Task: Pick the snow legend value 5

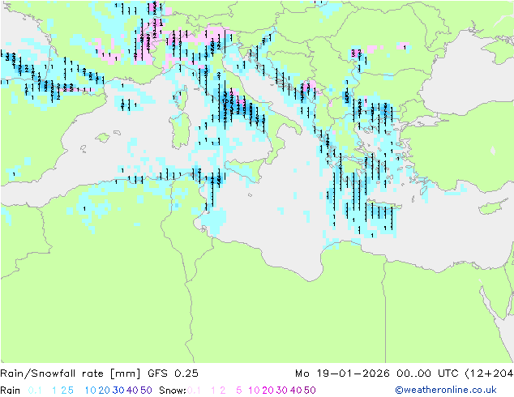Action: [x=239, y=391]
